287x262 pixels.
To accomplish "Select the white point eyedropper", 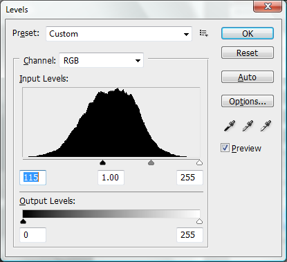I will (x=266, y=126).
